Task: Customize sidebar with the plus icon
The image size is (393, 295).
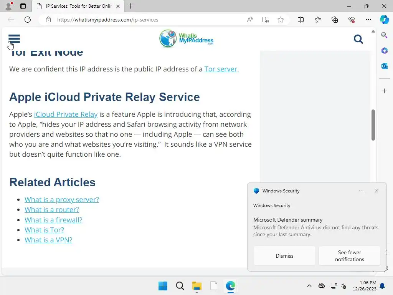Action: [x=384, y=91]
